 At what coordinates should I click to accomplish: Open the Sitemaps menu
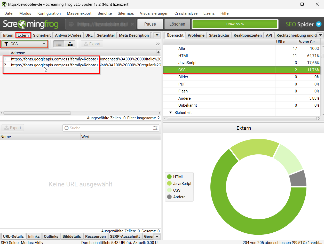tap(126, 13)
